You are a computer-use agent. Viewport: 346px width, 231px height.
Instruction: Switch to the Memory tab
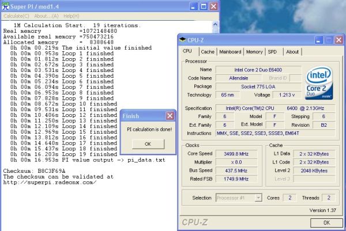pos(254,52)
